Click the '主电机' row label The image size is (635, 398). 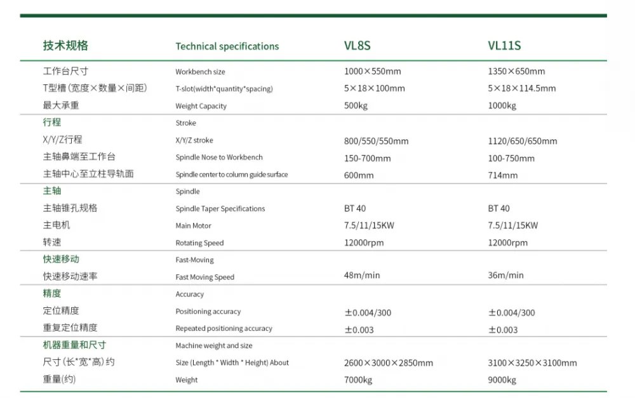tap(57, 225)
